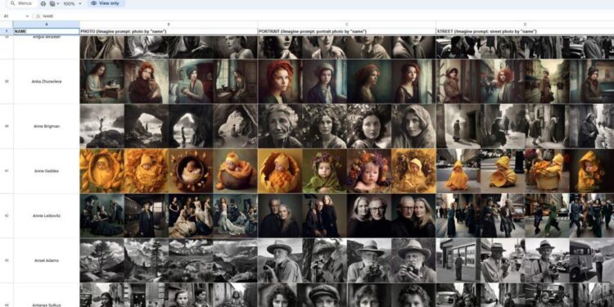Click Ansel Adams STREET image cell
Screen dimensions: 614x307
click(x=525, y=260)
